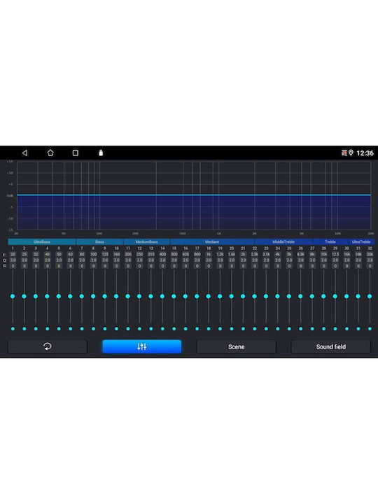Edit the 6.3k frequency field of band 26
The height and width of the screenshot is (504, 378).
(300, 254)
